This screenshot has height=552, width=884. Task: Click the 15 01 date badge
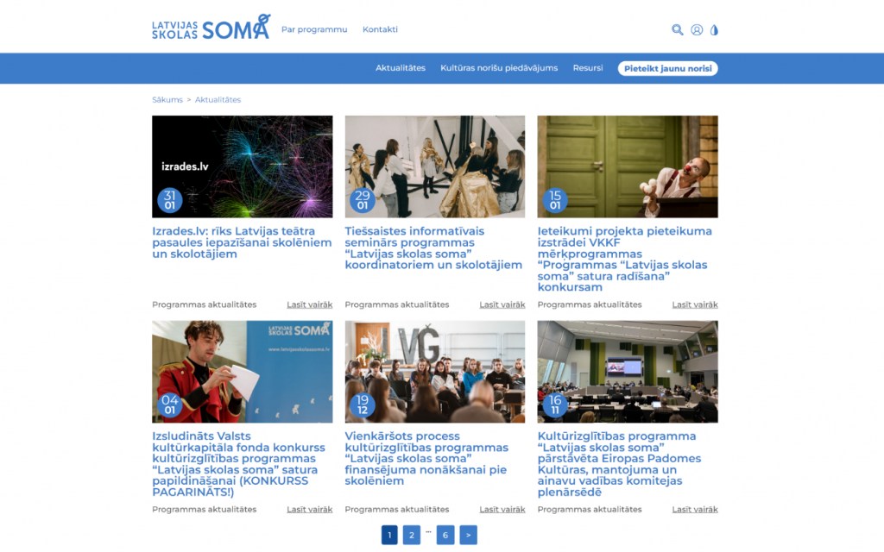(555, 200)
